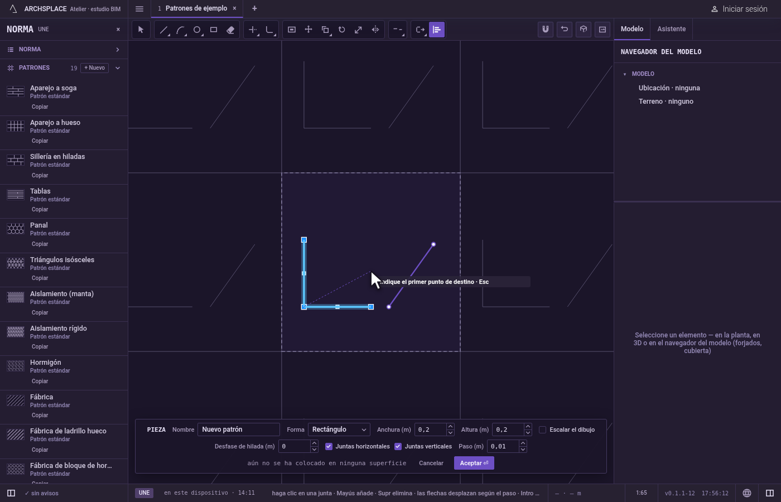Click the Aceptar button
The width and height of the screenshot is (781, 502).
coord(474,463)
